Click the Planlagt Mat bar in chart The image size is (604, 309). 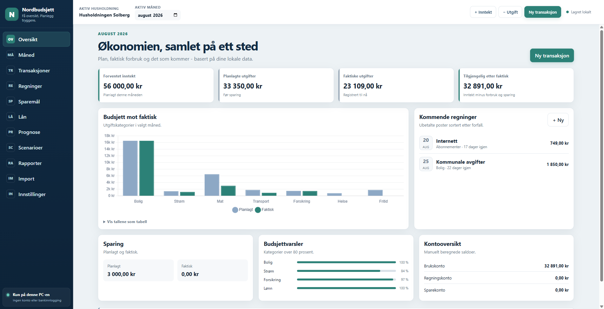coord(212,185)
